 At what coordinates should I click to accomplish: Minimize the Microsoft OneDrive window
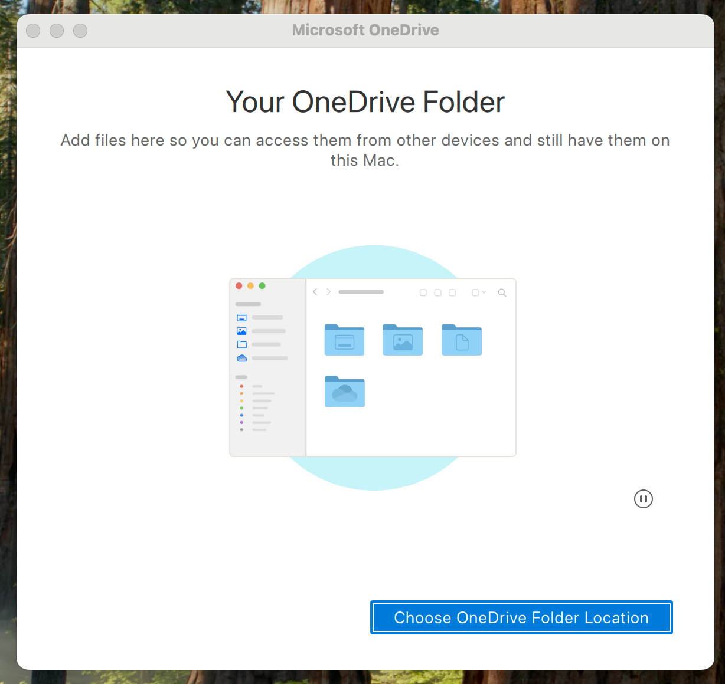coord(57,31)
